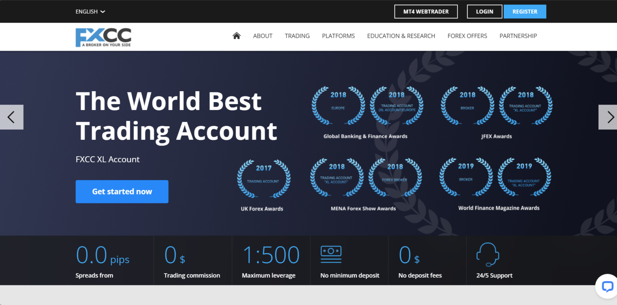The width and height of the screenshot is (617, 305).
Task: Click the World Finance Magazine Awards label
Action: (499, 208)
